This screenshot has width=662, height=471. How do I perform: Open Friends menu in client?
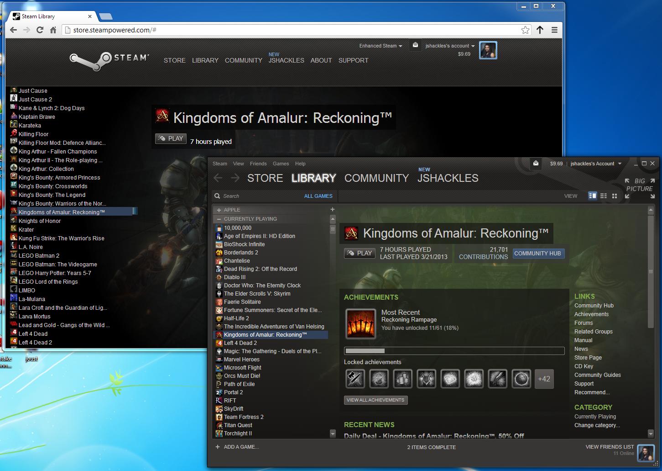(258, 164)
